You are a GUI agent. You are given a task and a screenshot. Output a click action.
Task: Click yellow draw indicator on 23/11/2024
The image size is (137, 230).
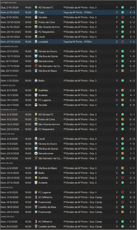coord(123,71)
